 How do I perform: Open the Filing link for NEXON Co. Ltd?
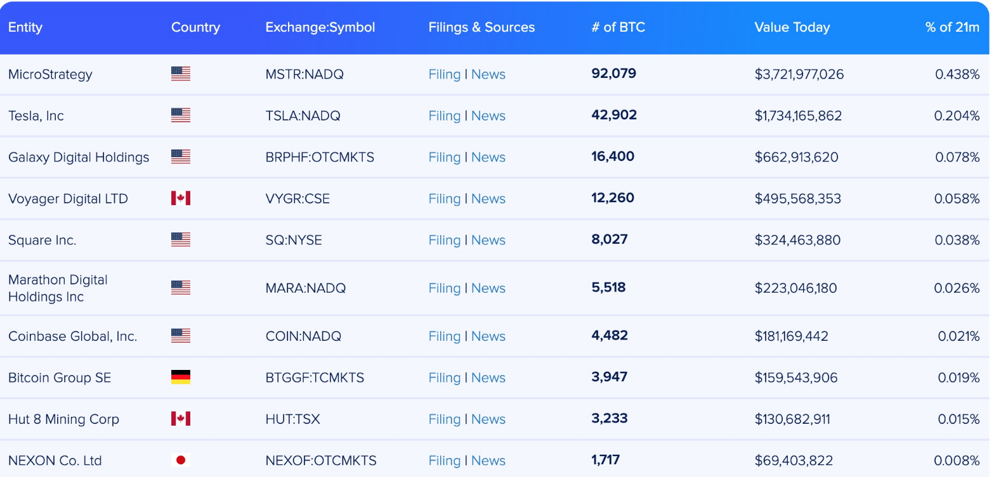(x=445, y=461)
